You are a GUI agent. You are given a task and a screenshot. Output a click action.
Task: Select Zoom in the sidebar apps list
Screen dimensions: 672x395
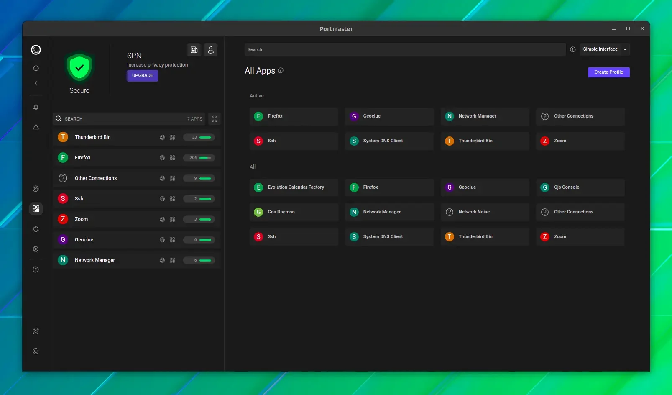pos(137,219)
